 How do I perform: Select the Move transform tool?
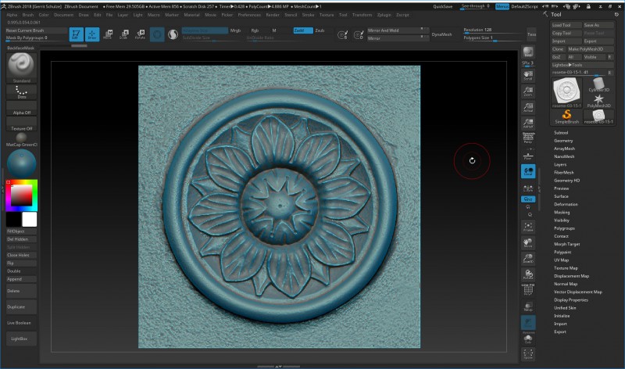click(x=108, y=34)
